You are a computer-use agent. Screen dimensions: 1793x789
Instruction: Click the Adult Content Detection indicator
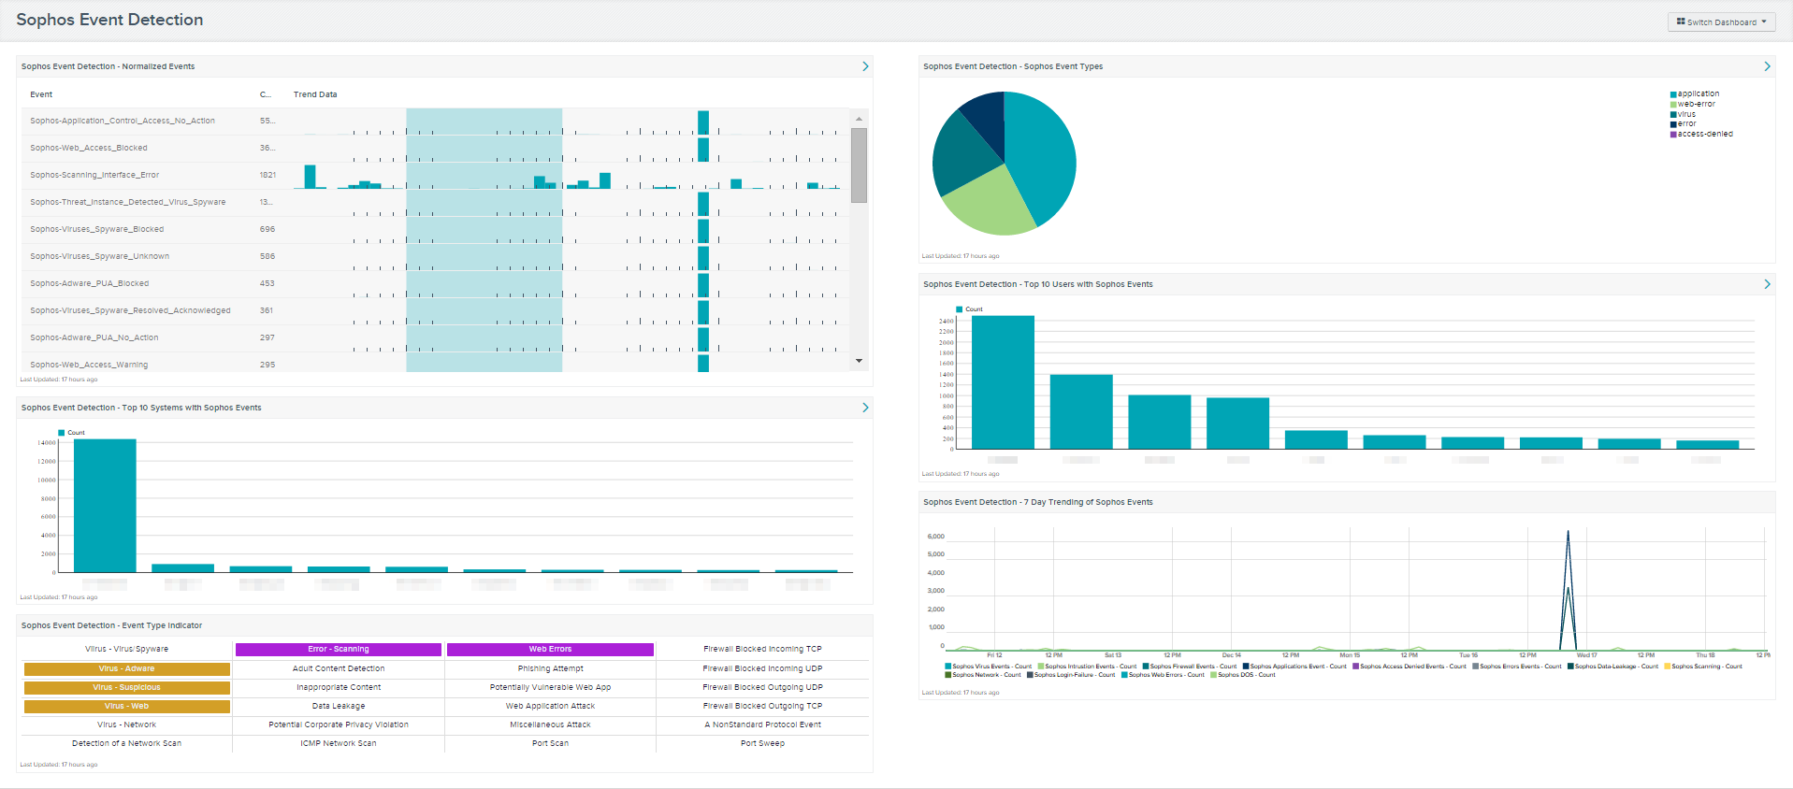pos(339,668)
